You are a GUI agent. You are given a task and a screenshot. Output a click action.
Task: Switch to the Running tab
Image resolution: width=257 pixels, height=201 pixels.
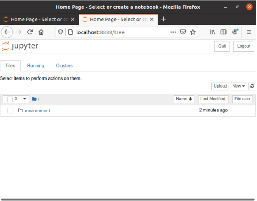(x=36, y=66)
